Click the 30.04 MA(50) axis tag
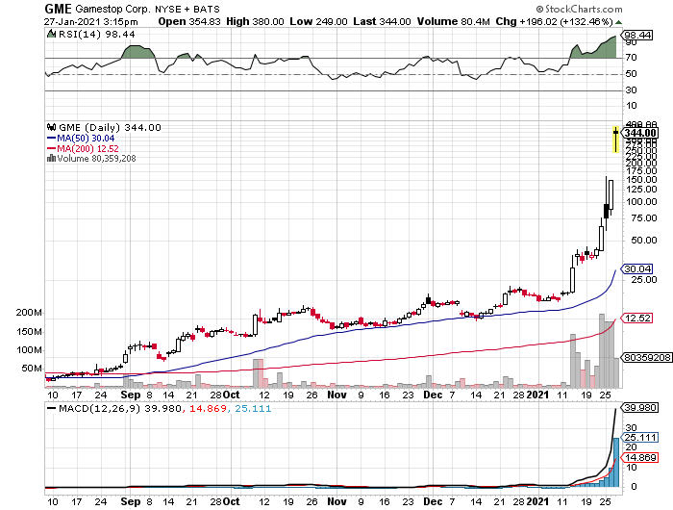The height and width of the screenshot is (510, 673). (x=637, y=269)
